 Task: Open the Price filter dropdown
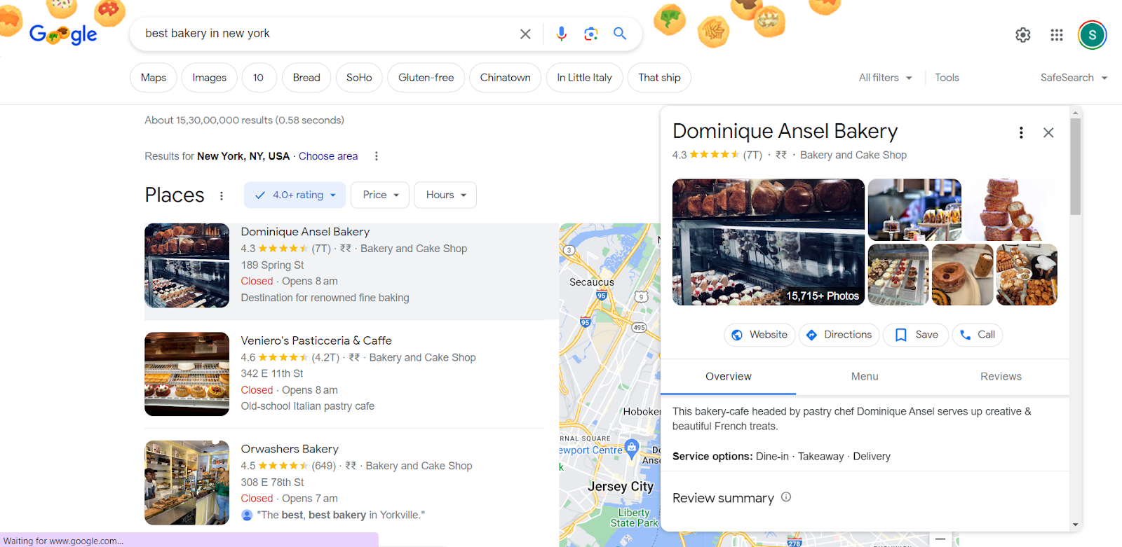pyautogui.click(x=381, y=195)
